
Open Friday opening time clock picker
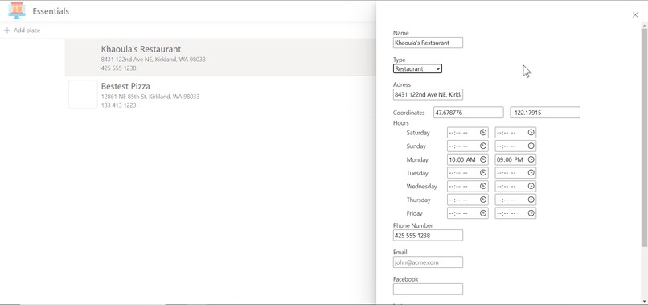pyautogui.click(x=482, y=213)
